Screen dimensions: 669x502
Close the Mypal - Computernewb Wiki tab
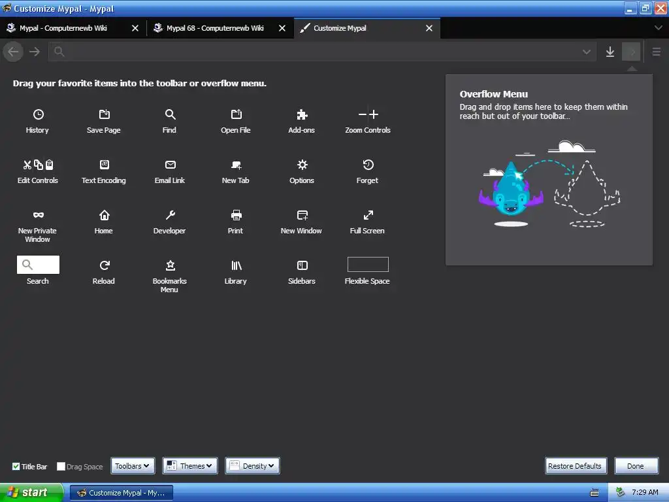tap(135, 28)
